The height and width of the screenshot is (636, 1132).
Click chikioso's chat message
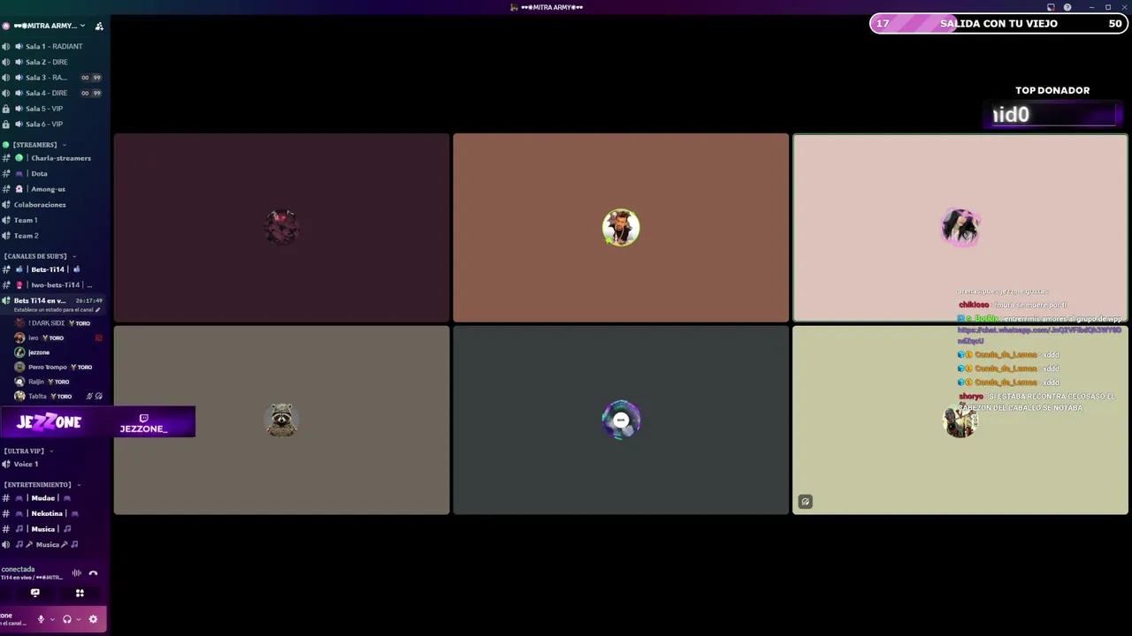pyautogui.click(x=1013, y=305)
